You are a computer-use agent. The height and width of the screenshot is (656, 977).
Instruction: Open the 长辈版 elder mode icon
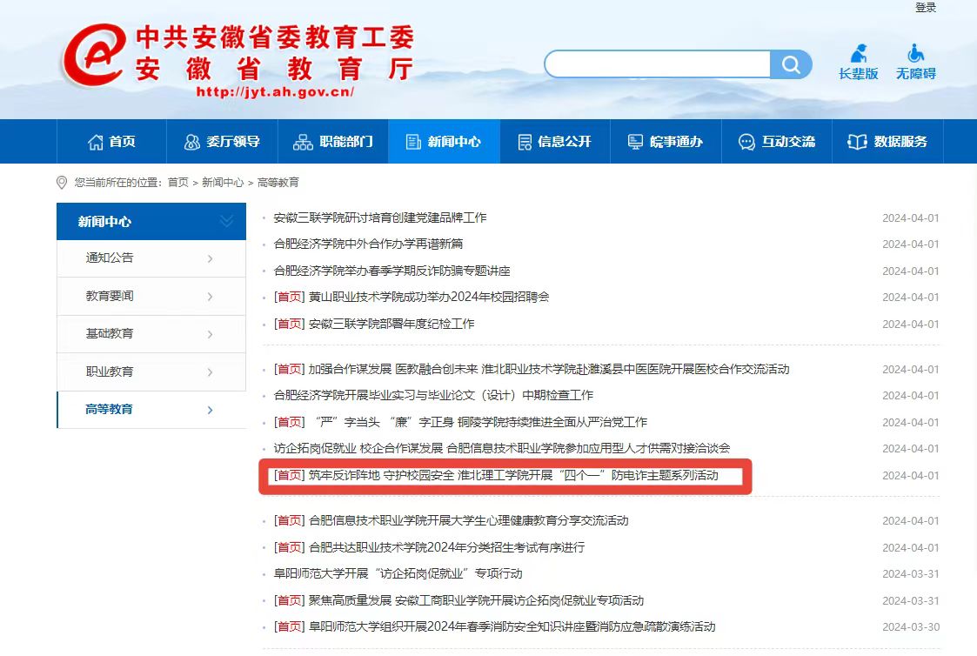858,62
